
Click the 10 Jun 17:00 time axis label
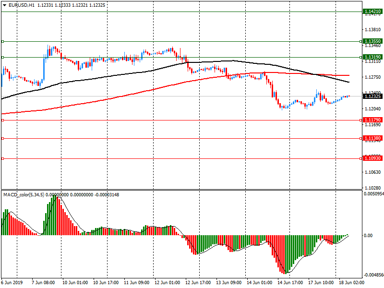pos(106,282)
